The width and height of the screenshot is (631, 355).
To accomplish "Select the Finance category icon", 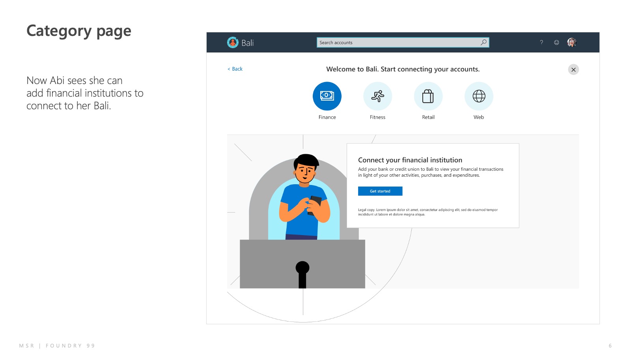I will tap(327, 96).
